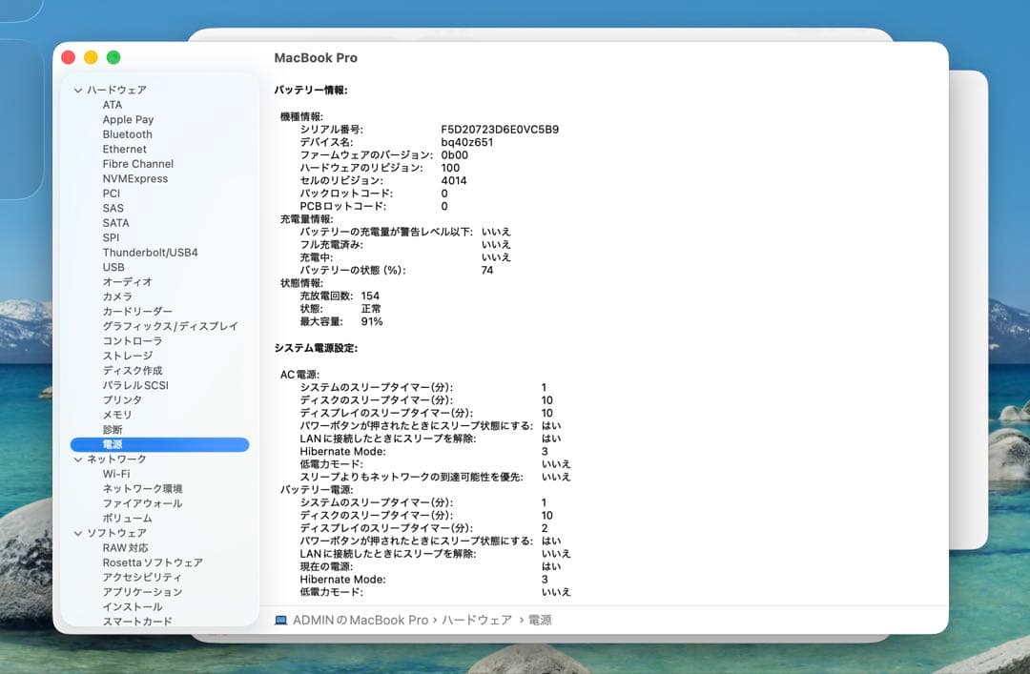The height and width of the screenshot is (674, 1030).
Task: Select アクセシビリティ in the sidebar
Action: click(x=142, y=578)
